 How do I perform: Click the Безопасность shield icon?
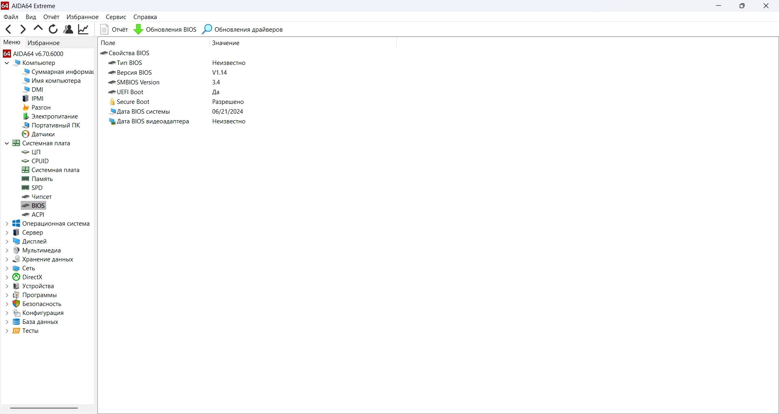(16, 304)
